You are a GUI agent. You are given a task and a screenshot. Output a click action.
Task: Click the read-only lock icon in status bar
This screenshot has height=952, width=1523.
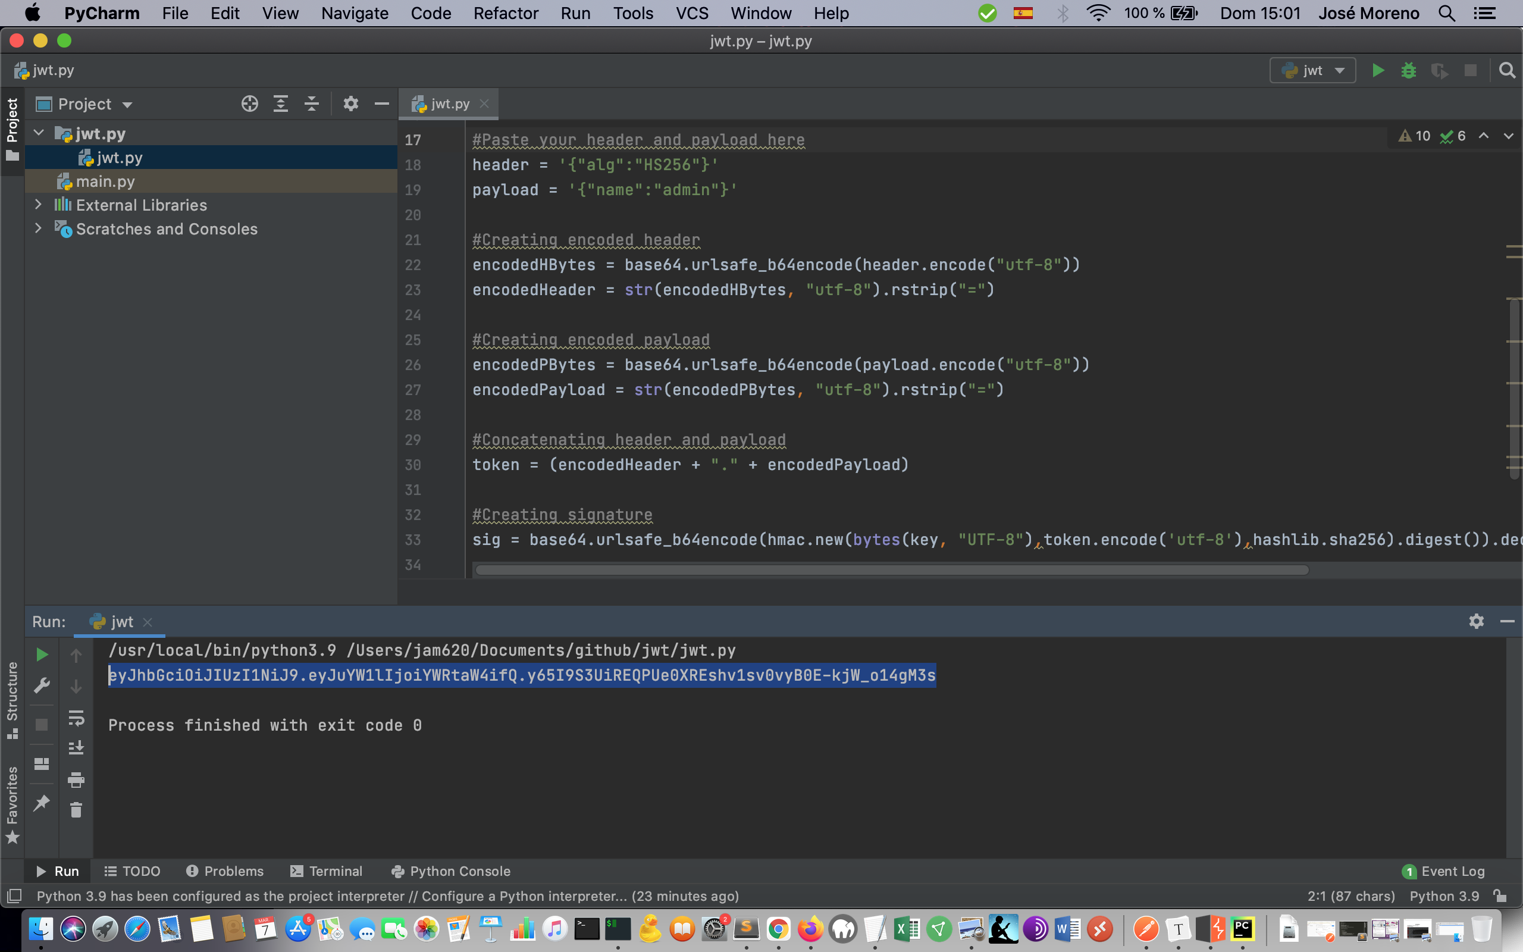[x=1500, y=896]
